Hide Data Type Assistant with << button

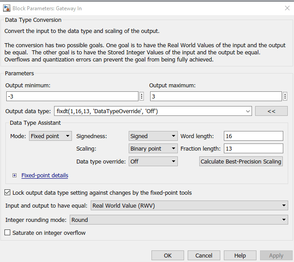coord(271,111)
